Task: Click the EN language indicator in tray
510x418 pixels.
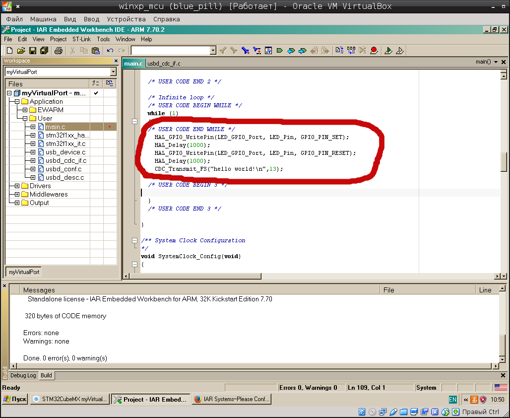Action: (x=452, y=400)
